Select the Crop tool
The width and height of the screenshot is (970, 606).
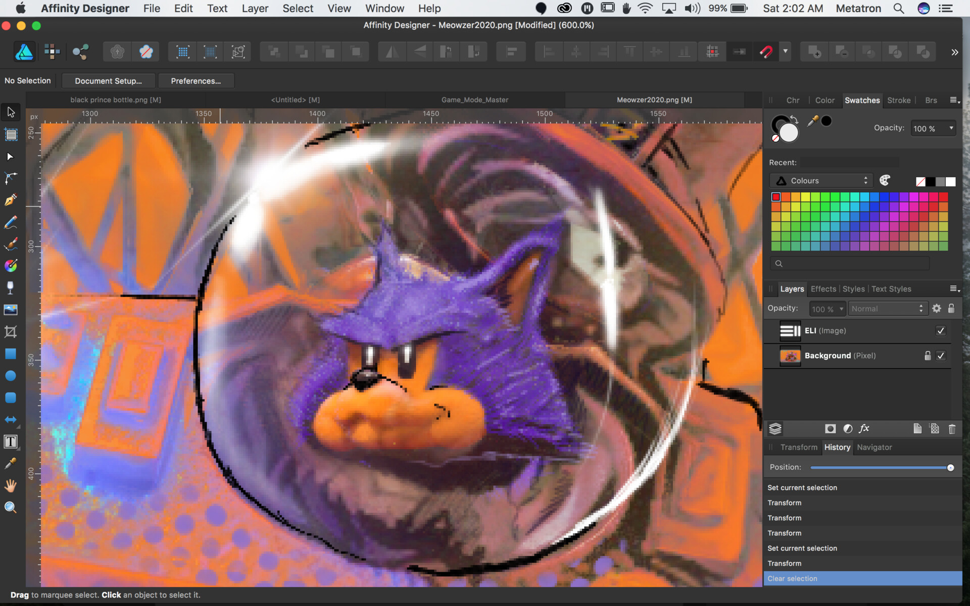tap(11, 332)
